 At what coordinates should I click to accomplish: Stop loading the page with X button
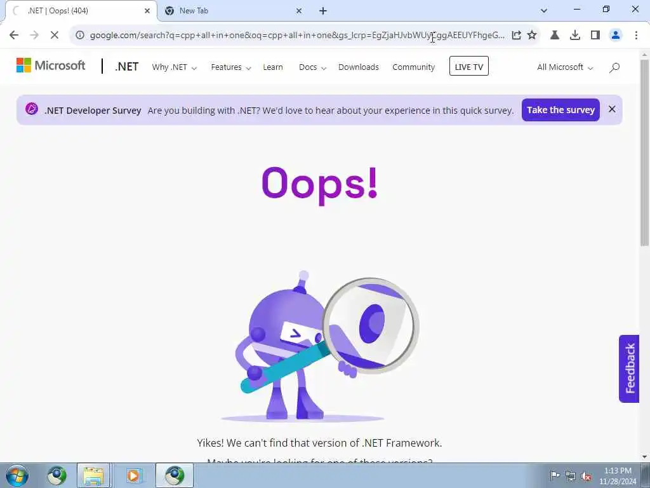point(55,36)
